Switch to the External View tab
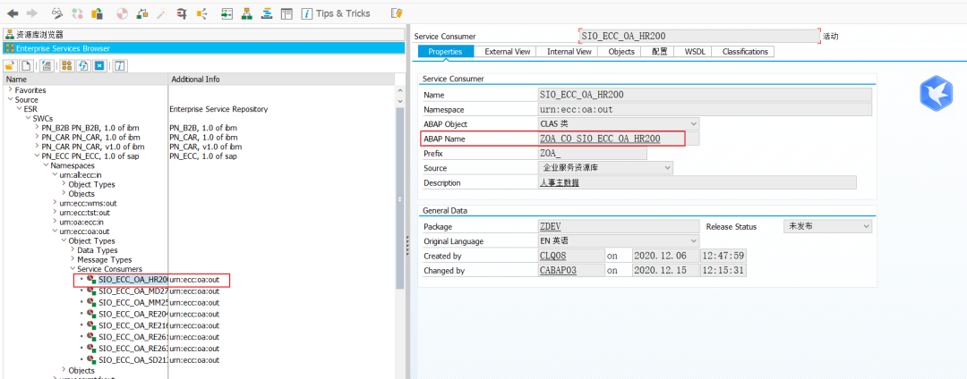Viewport: 967px width, 379px height. tap(507, 52)
